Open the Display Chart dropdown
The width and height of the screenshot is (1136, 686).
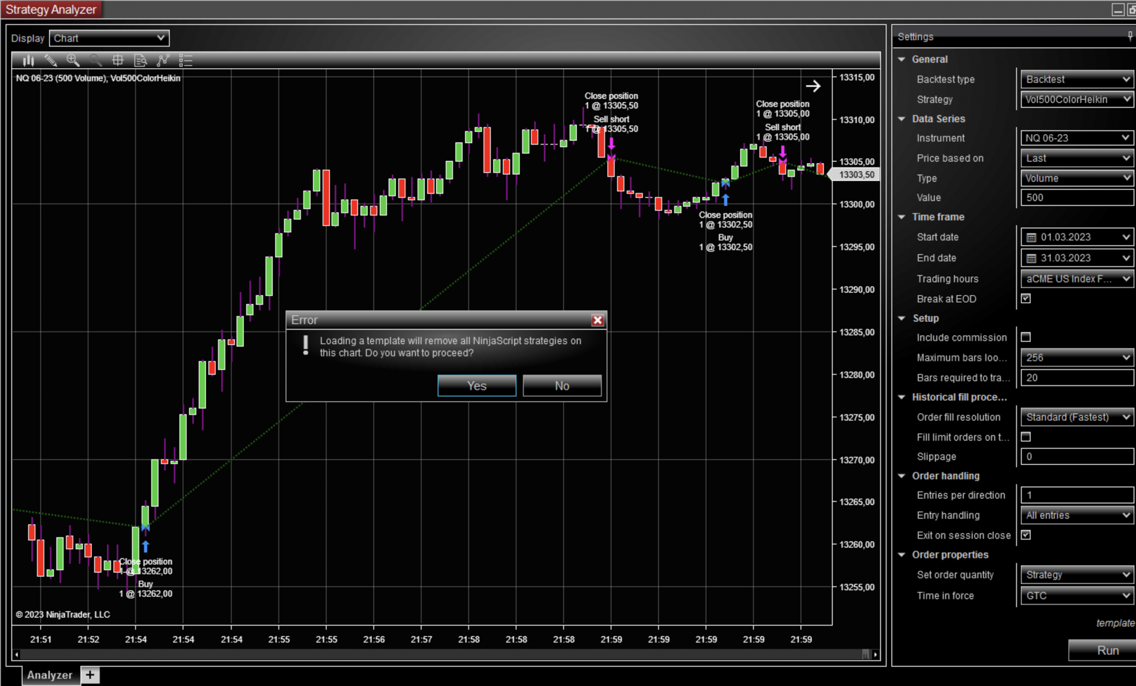(x=109, y=38)
